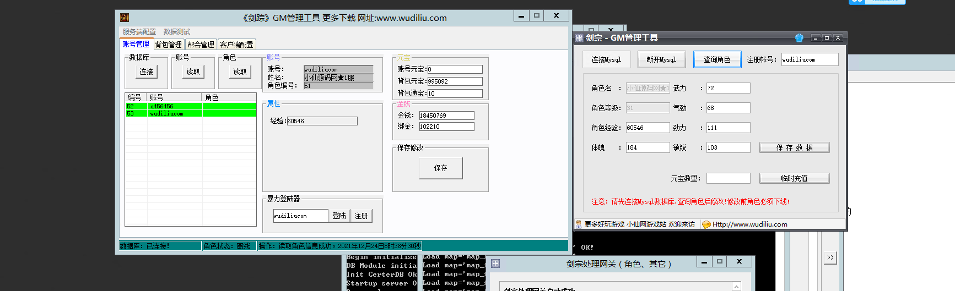
Task: Click the app icon in 《剑踪》GM管理工具 title bar
Action: (x=125, y=18)
